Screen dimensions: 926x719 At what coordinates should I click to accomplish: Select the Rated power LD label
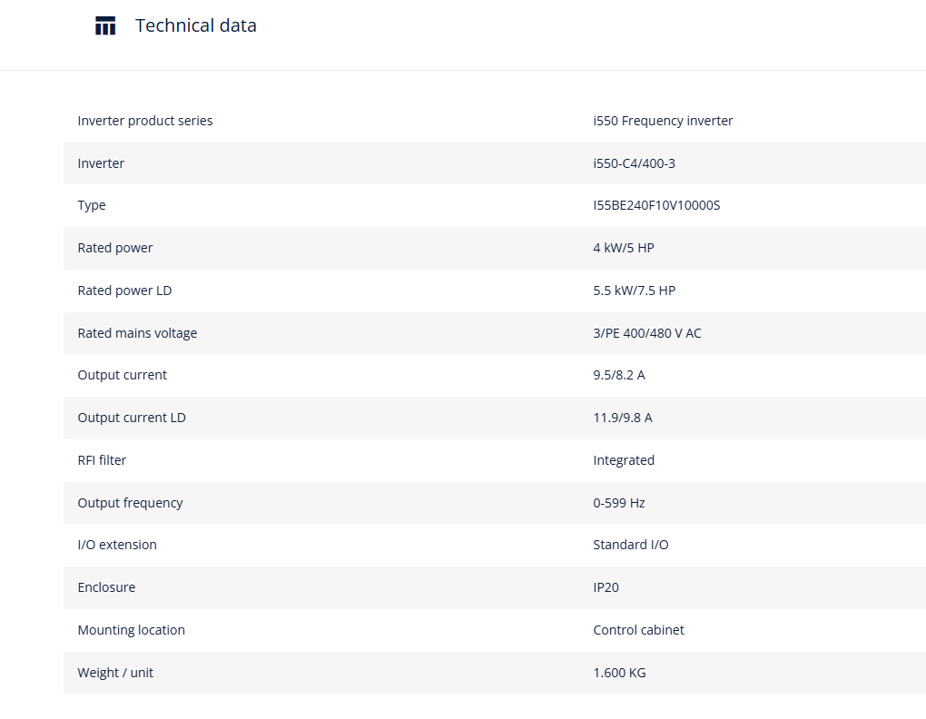[x=124, y=291]
